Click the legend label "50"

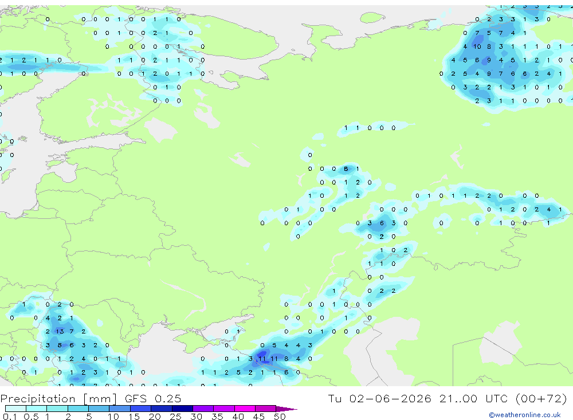coord(280,417)
